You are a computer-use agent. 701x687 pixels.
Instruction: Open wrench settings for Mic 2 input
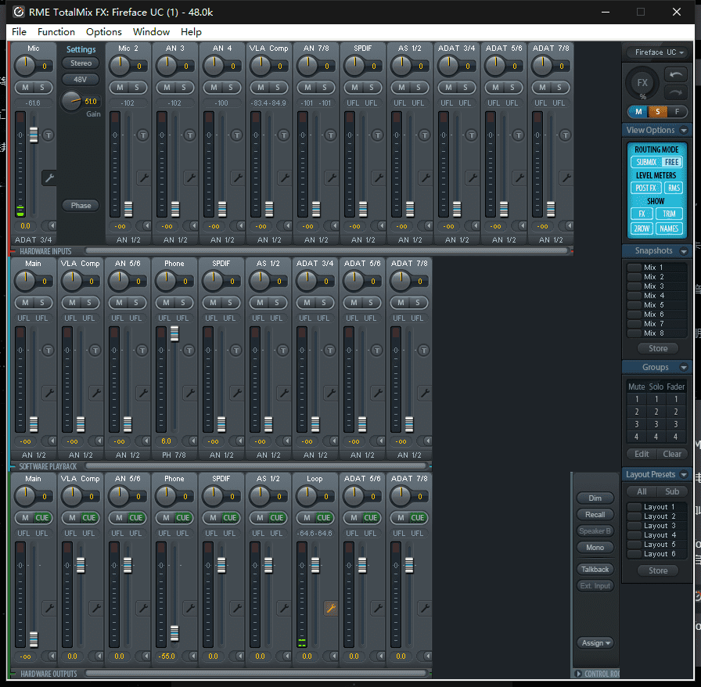click(x=143, y=178)
